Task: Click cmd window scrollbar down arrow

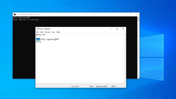Action: pos(138,78)
